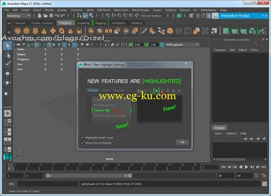
Task: Create a polygon torus from shelf
Action: click(x=62, y=31)
